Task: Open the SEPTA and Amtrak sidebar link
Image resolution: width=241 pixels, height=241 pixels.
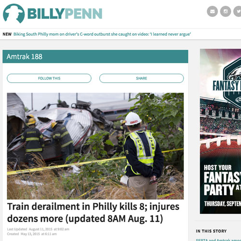Action: (218, 240)
